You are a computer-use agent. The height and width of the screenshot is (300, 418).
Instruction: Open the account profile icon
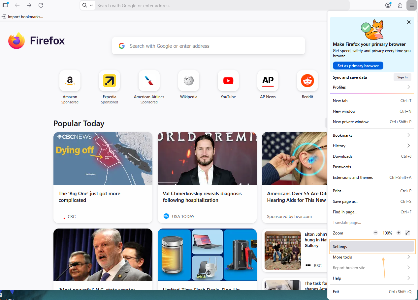388,5
